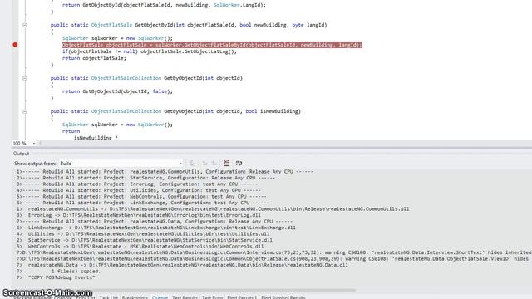This screenshot has height=299, width=532.
Task: Open the Task List tab
Action: [109, 297]
